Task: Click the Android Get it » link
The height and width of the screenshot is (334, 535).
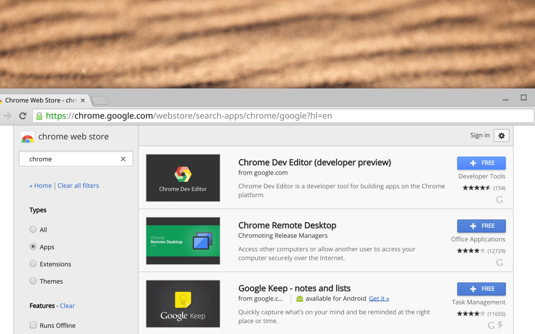Action: [379, 299]
